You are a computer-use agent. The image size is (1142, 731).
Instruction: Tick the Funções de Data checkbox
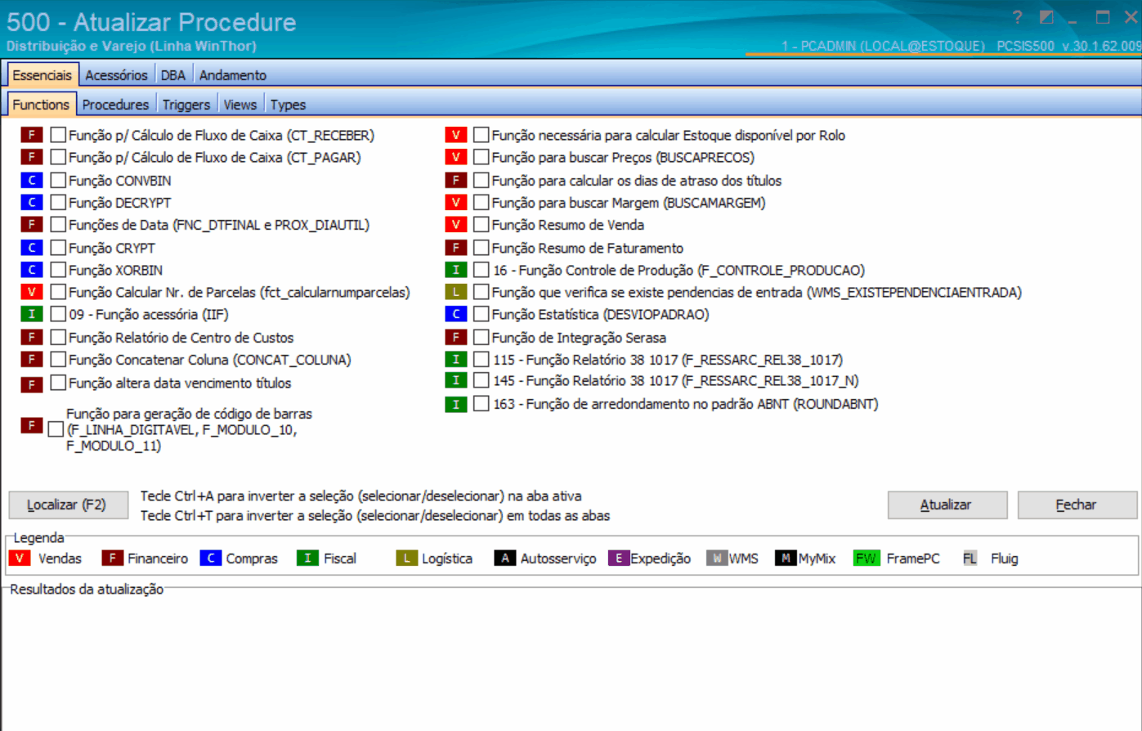[58, 224]
